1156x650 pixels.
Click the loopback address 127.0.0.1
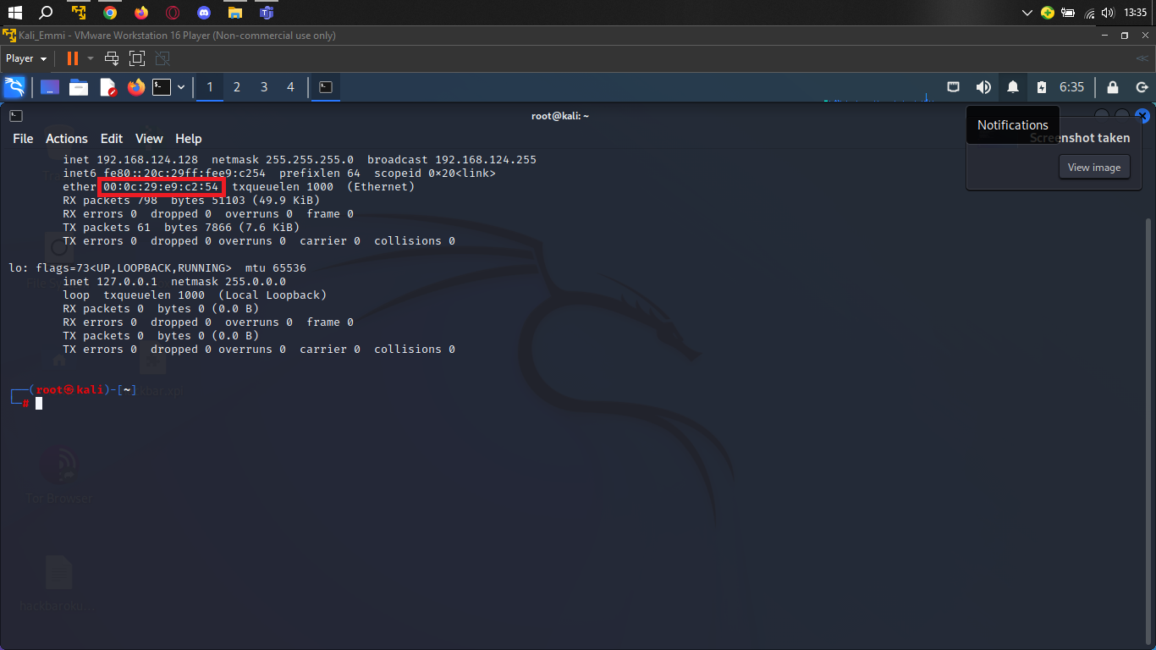click(127, 282)
